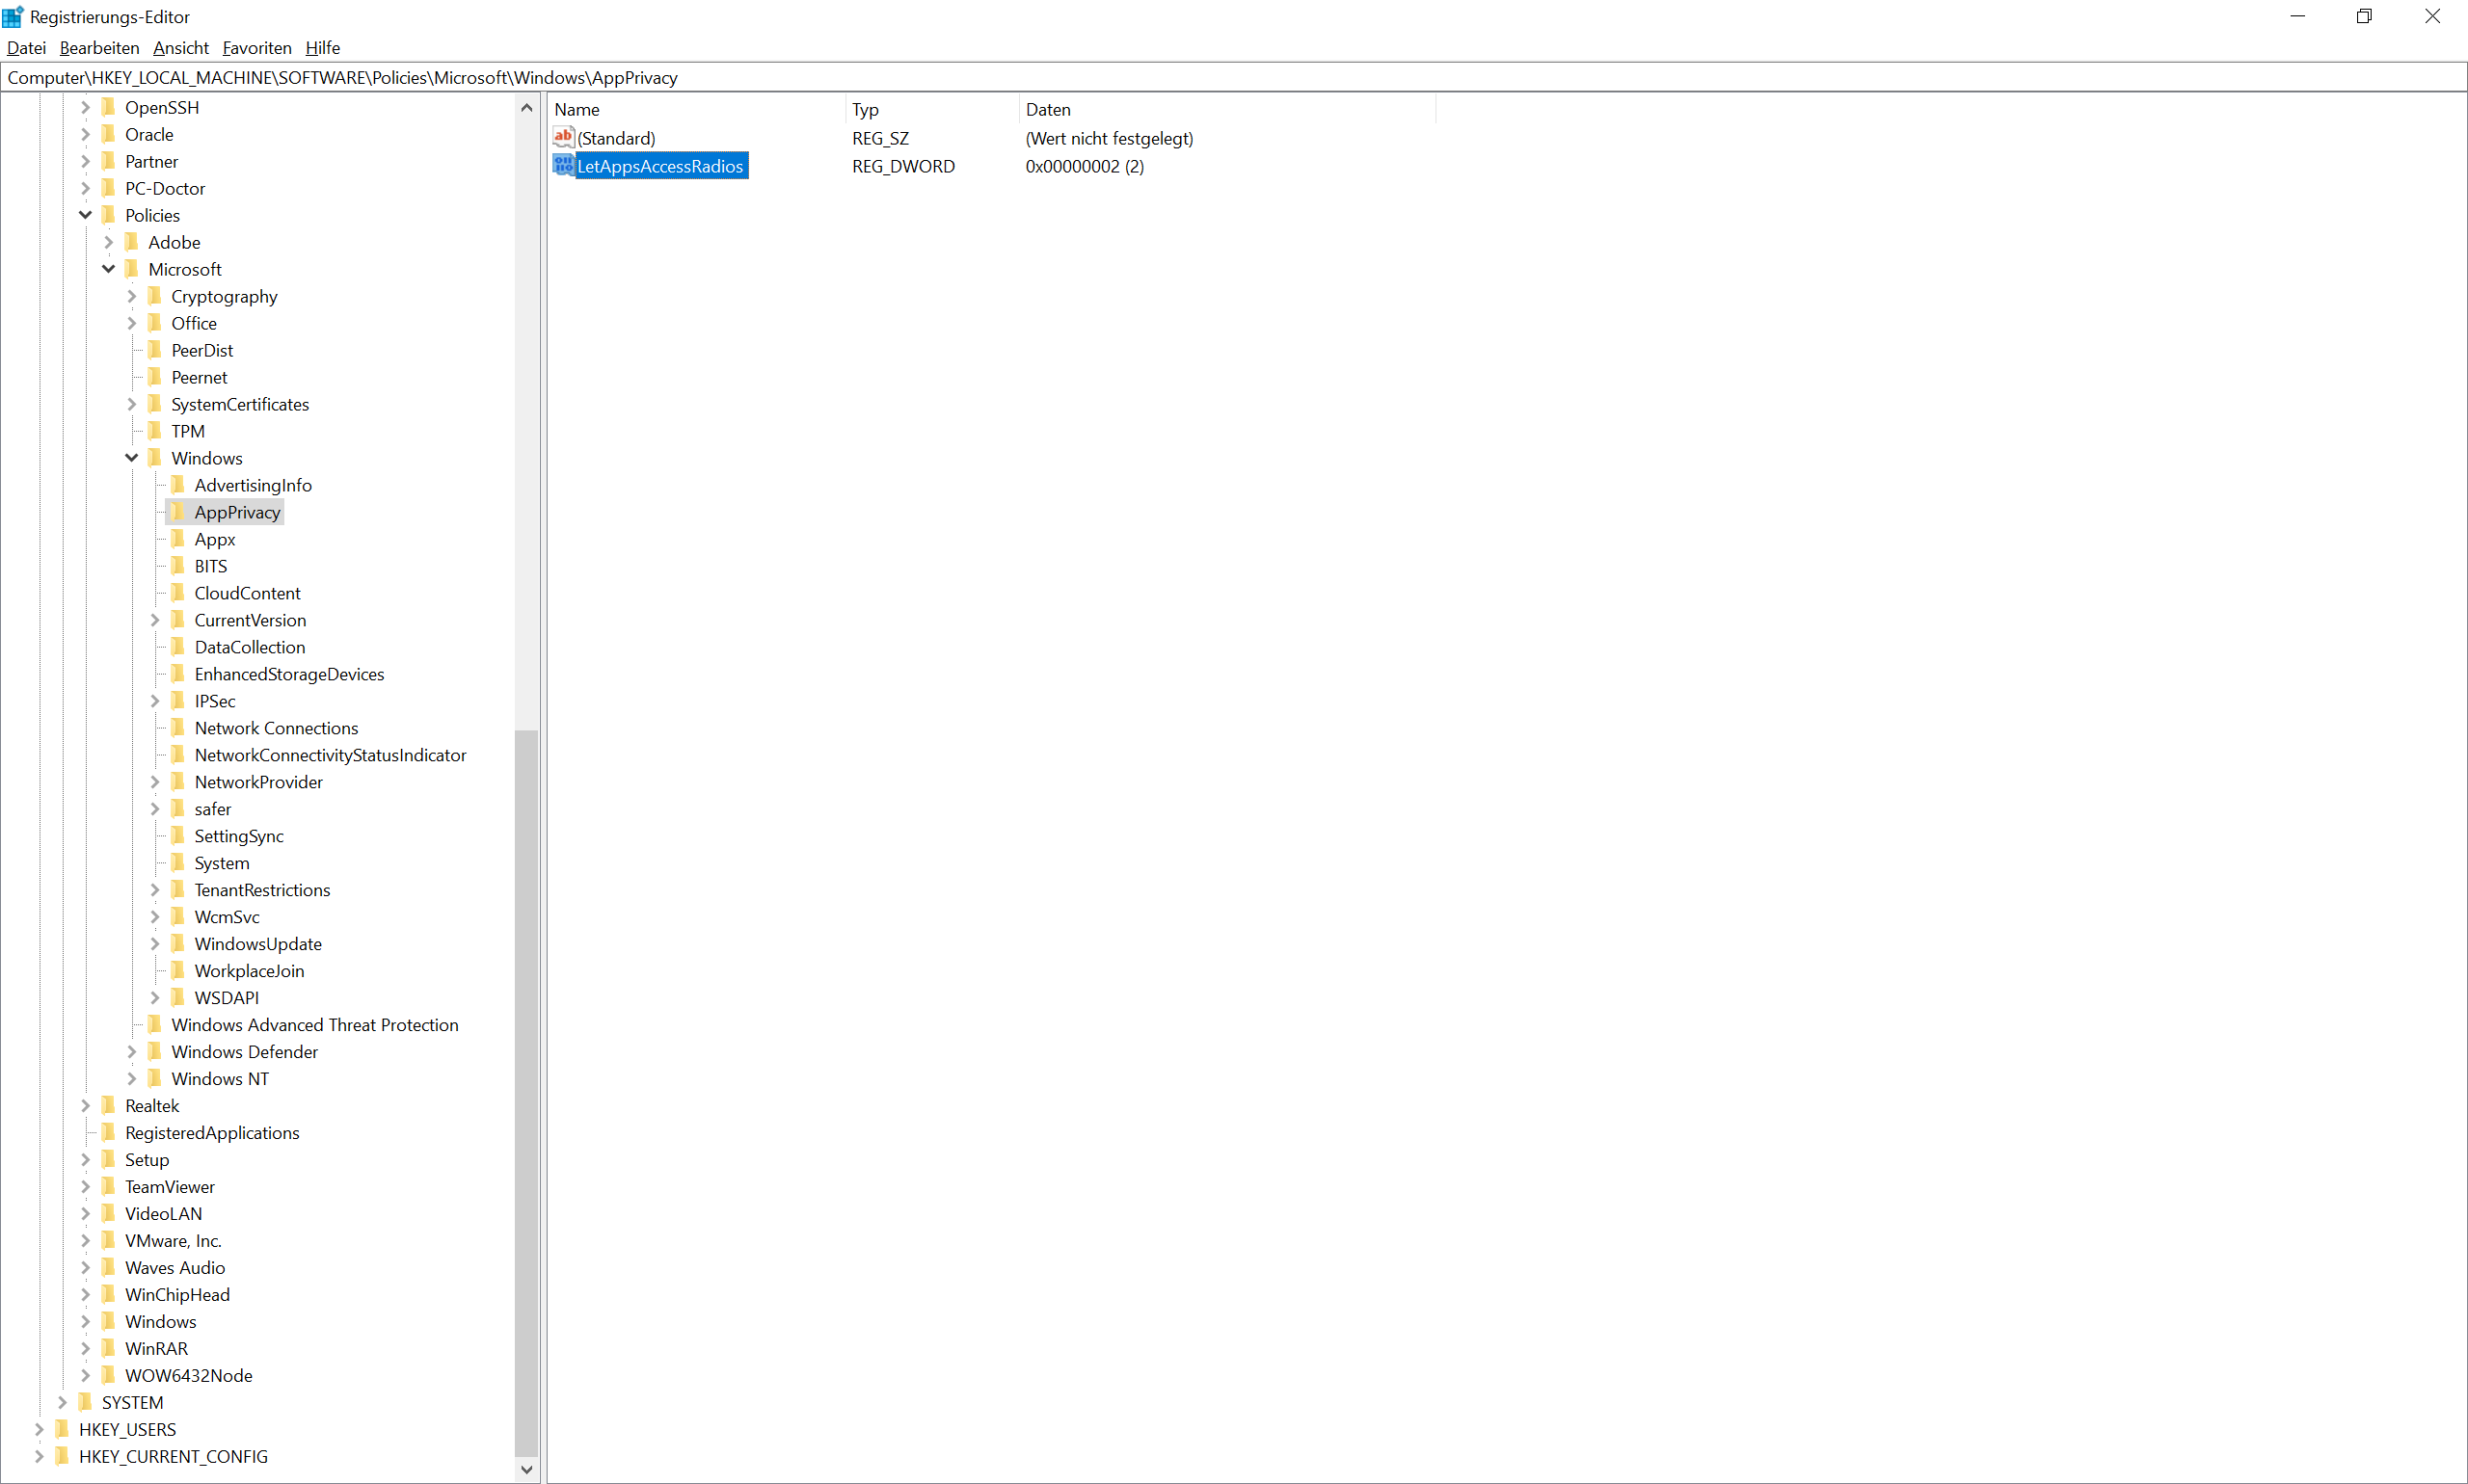The image size is (2468, 1484).
Task: Click the AppPrivacy folder icon
Action: tap(178, 512)
